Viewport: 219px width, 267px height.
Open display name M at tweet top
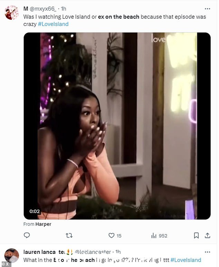pos(26,9)
